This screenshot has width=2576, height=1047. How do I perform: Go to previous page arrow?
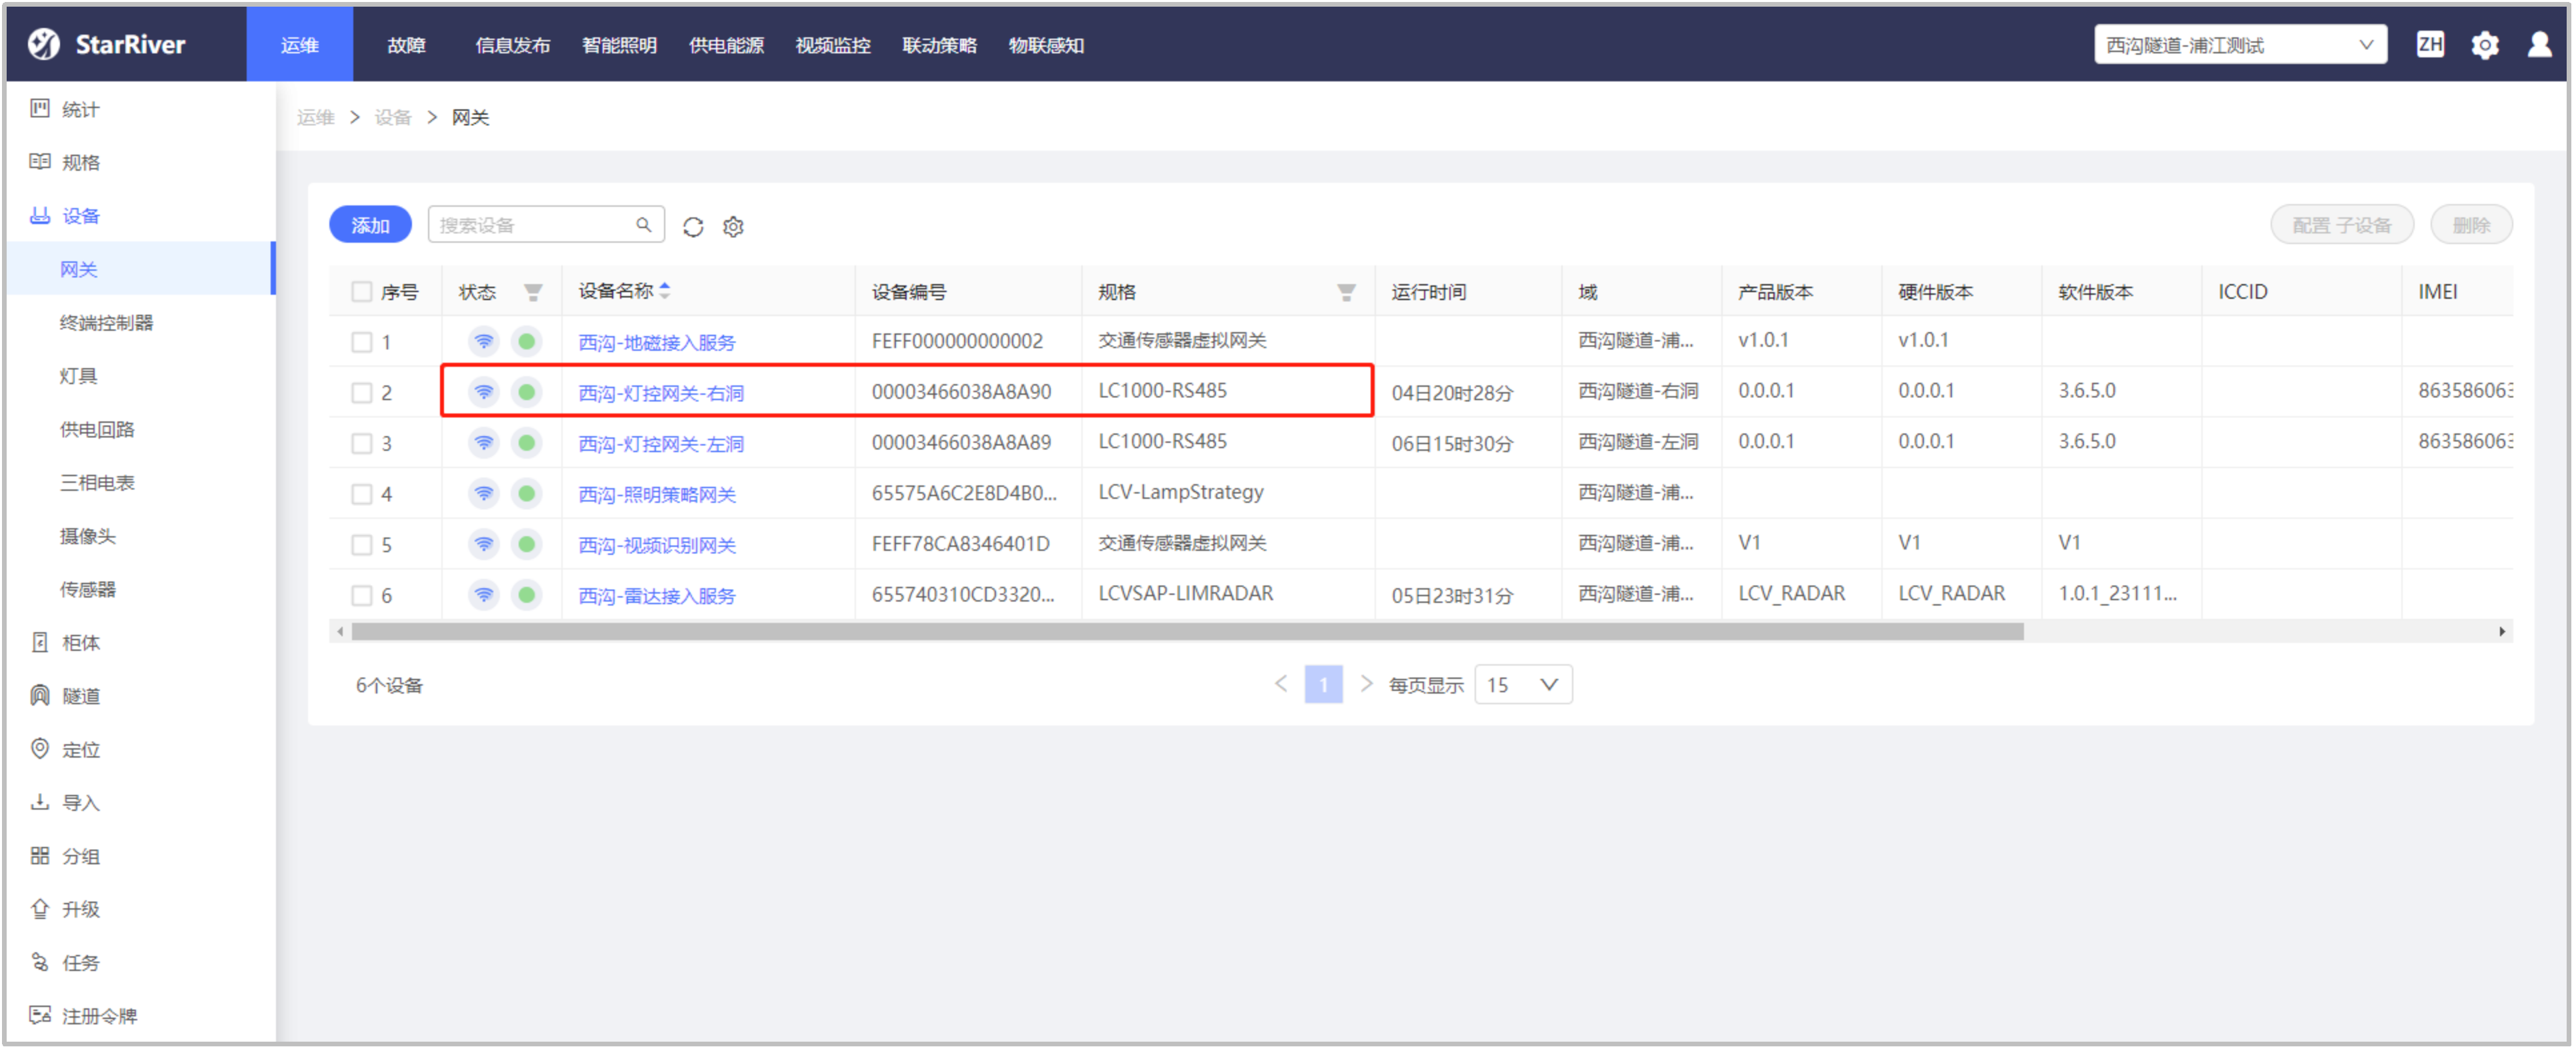[1281, 684]
